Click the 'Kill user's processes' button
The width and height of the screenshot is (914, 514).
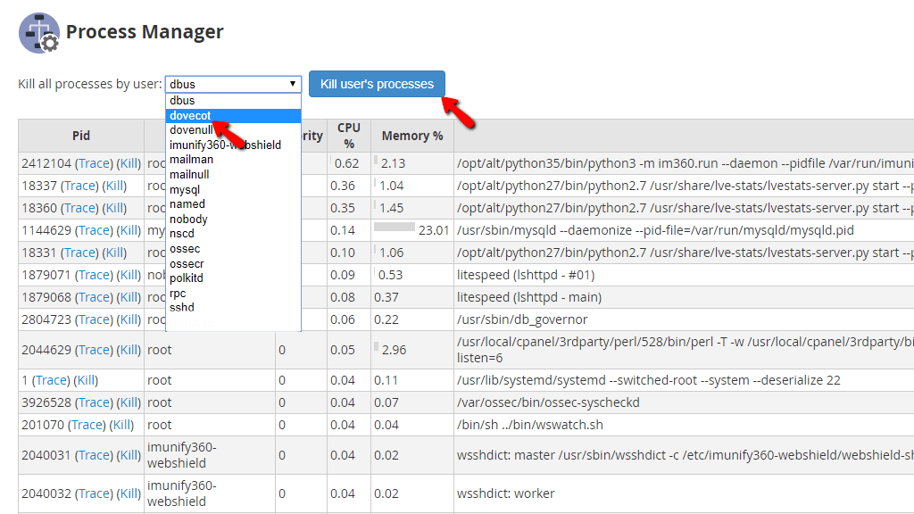coord(377,83)
